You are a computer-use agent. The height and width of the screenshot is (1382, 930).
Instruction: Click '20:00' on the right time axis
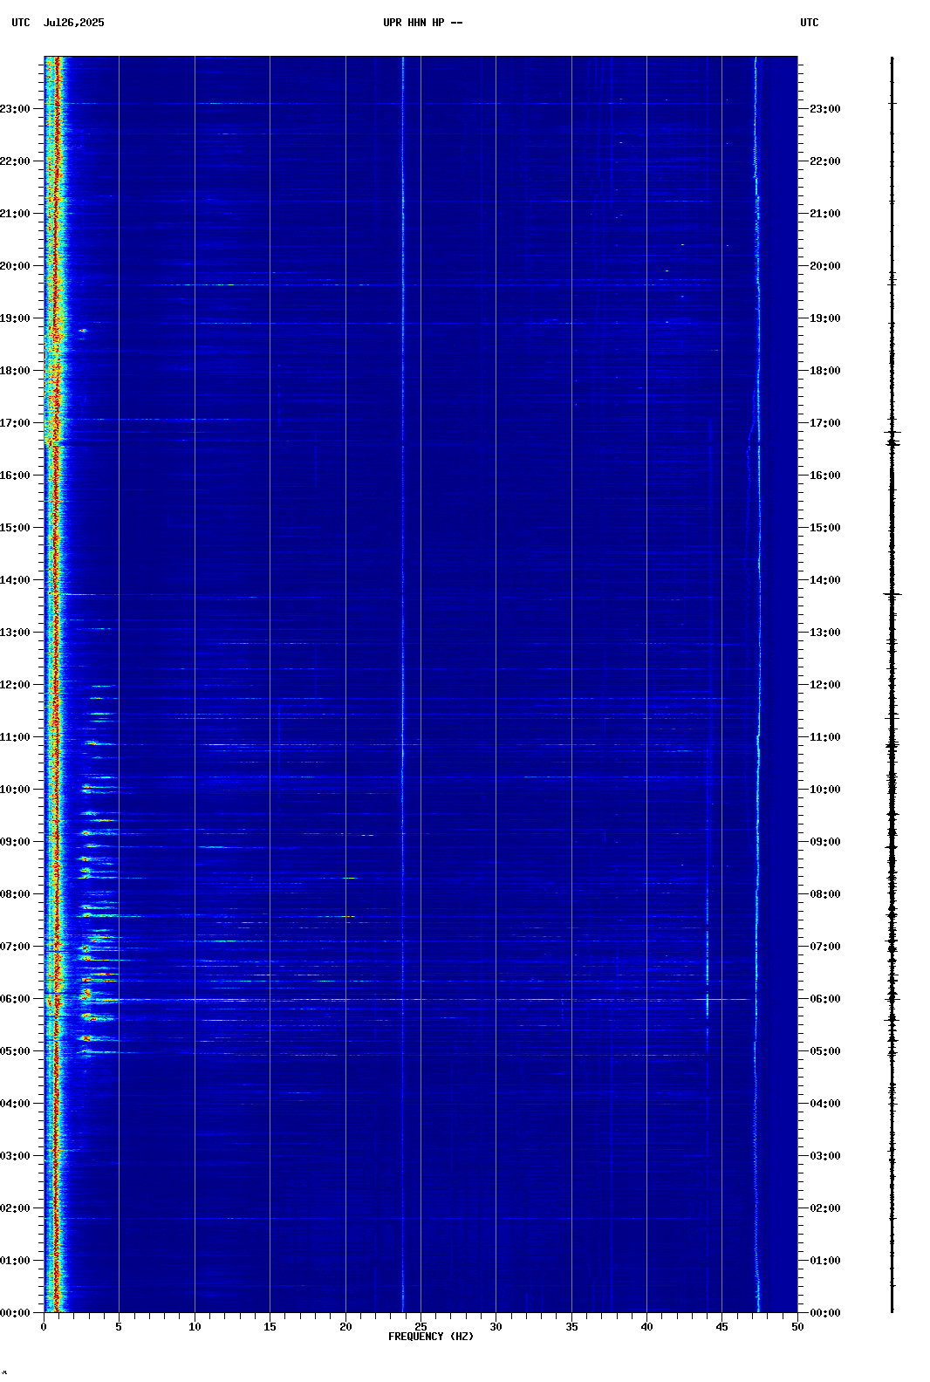pyautogui.click(x=825, y=266)
